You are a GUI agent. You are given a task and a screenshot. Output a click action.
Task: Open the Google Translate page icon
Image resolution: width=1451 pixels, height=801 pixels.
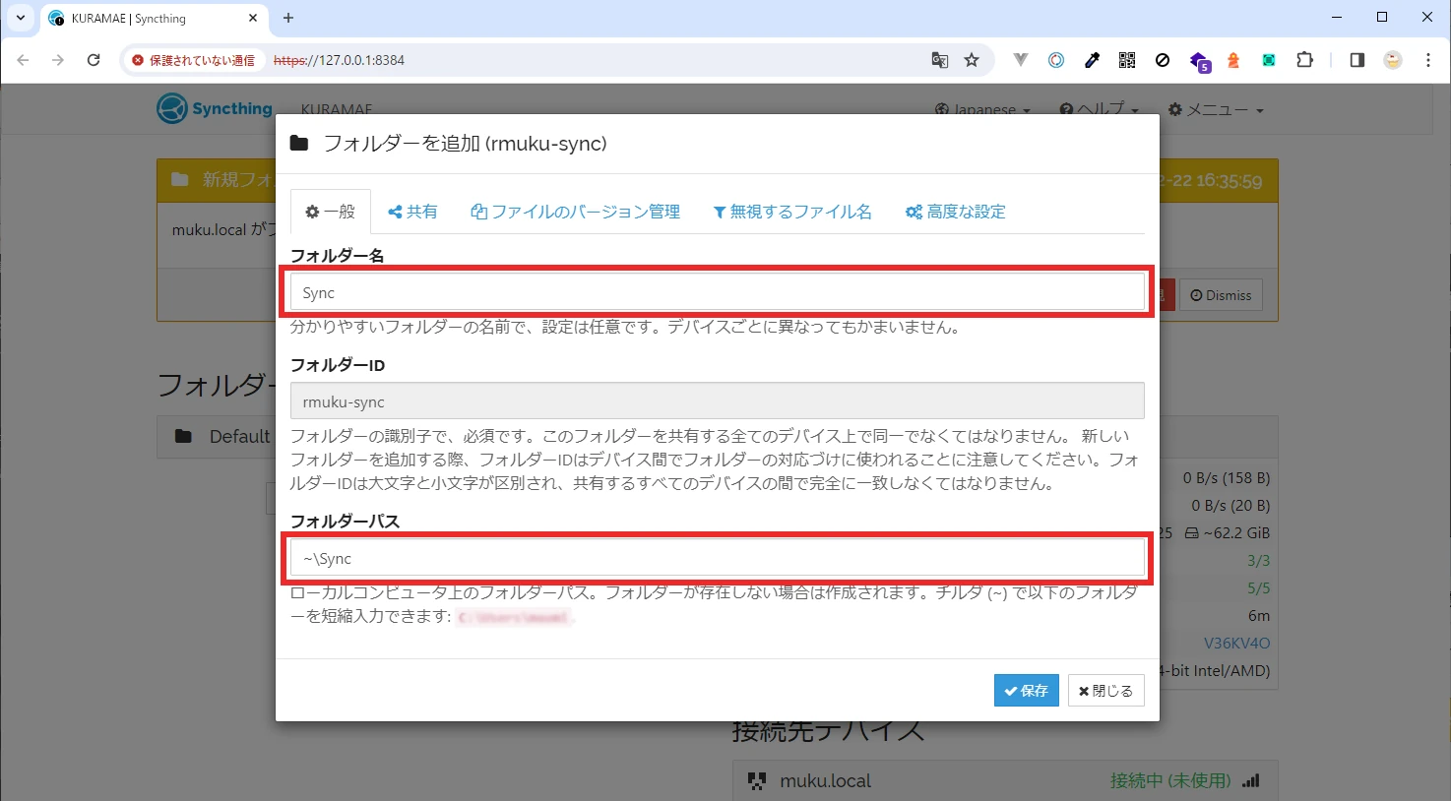coord(940,60)
